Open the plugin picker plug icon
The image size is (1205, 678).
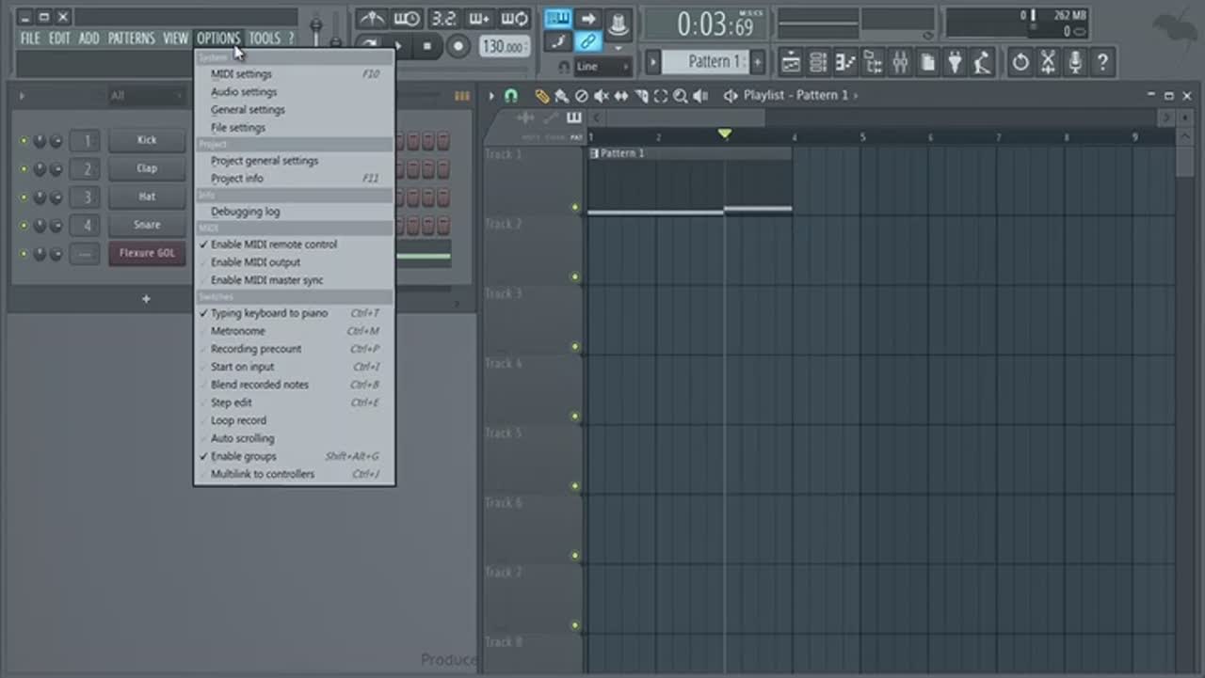tap(956, 63)
